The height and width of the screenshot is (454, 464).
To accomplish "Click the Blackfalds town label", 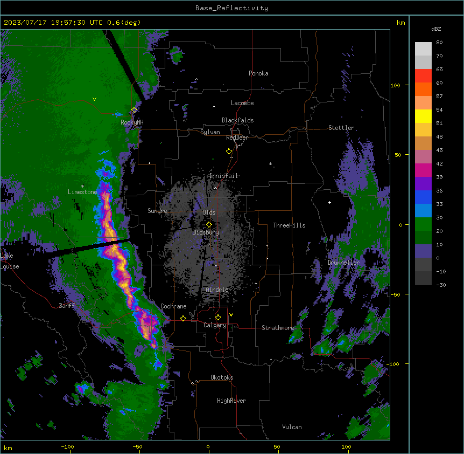I will pyautogui.click(x=237, y=120).
